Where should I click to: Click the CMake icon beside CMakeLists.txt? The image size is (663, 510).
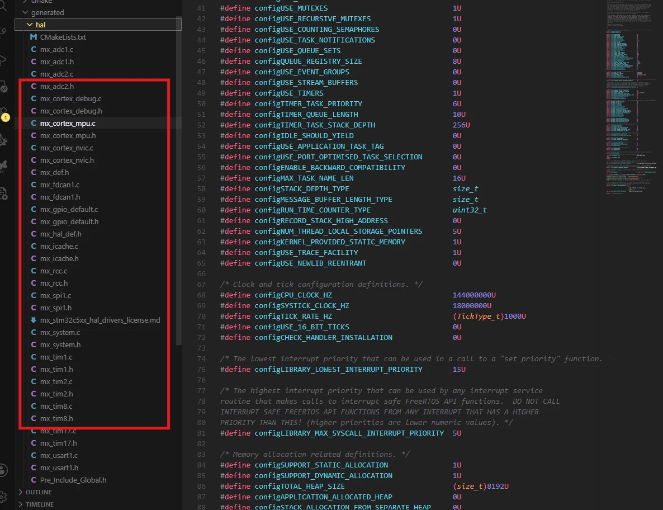[x=34, y=37]
